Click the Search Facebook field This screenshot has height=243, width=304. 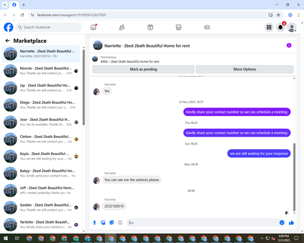(x=49, y=27)
